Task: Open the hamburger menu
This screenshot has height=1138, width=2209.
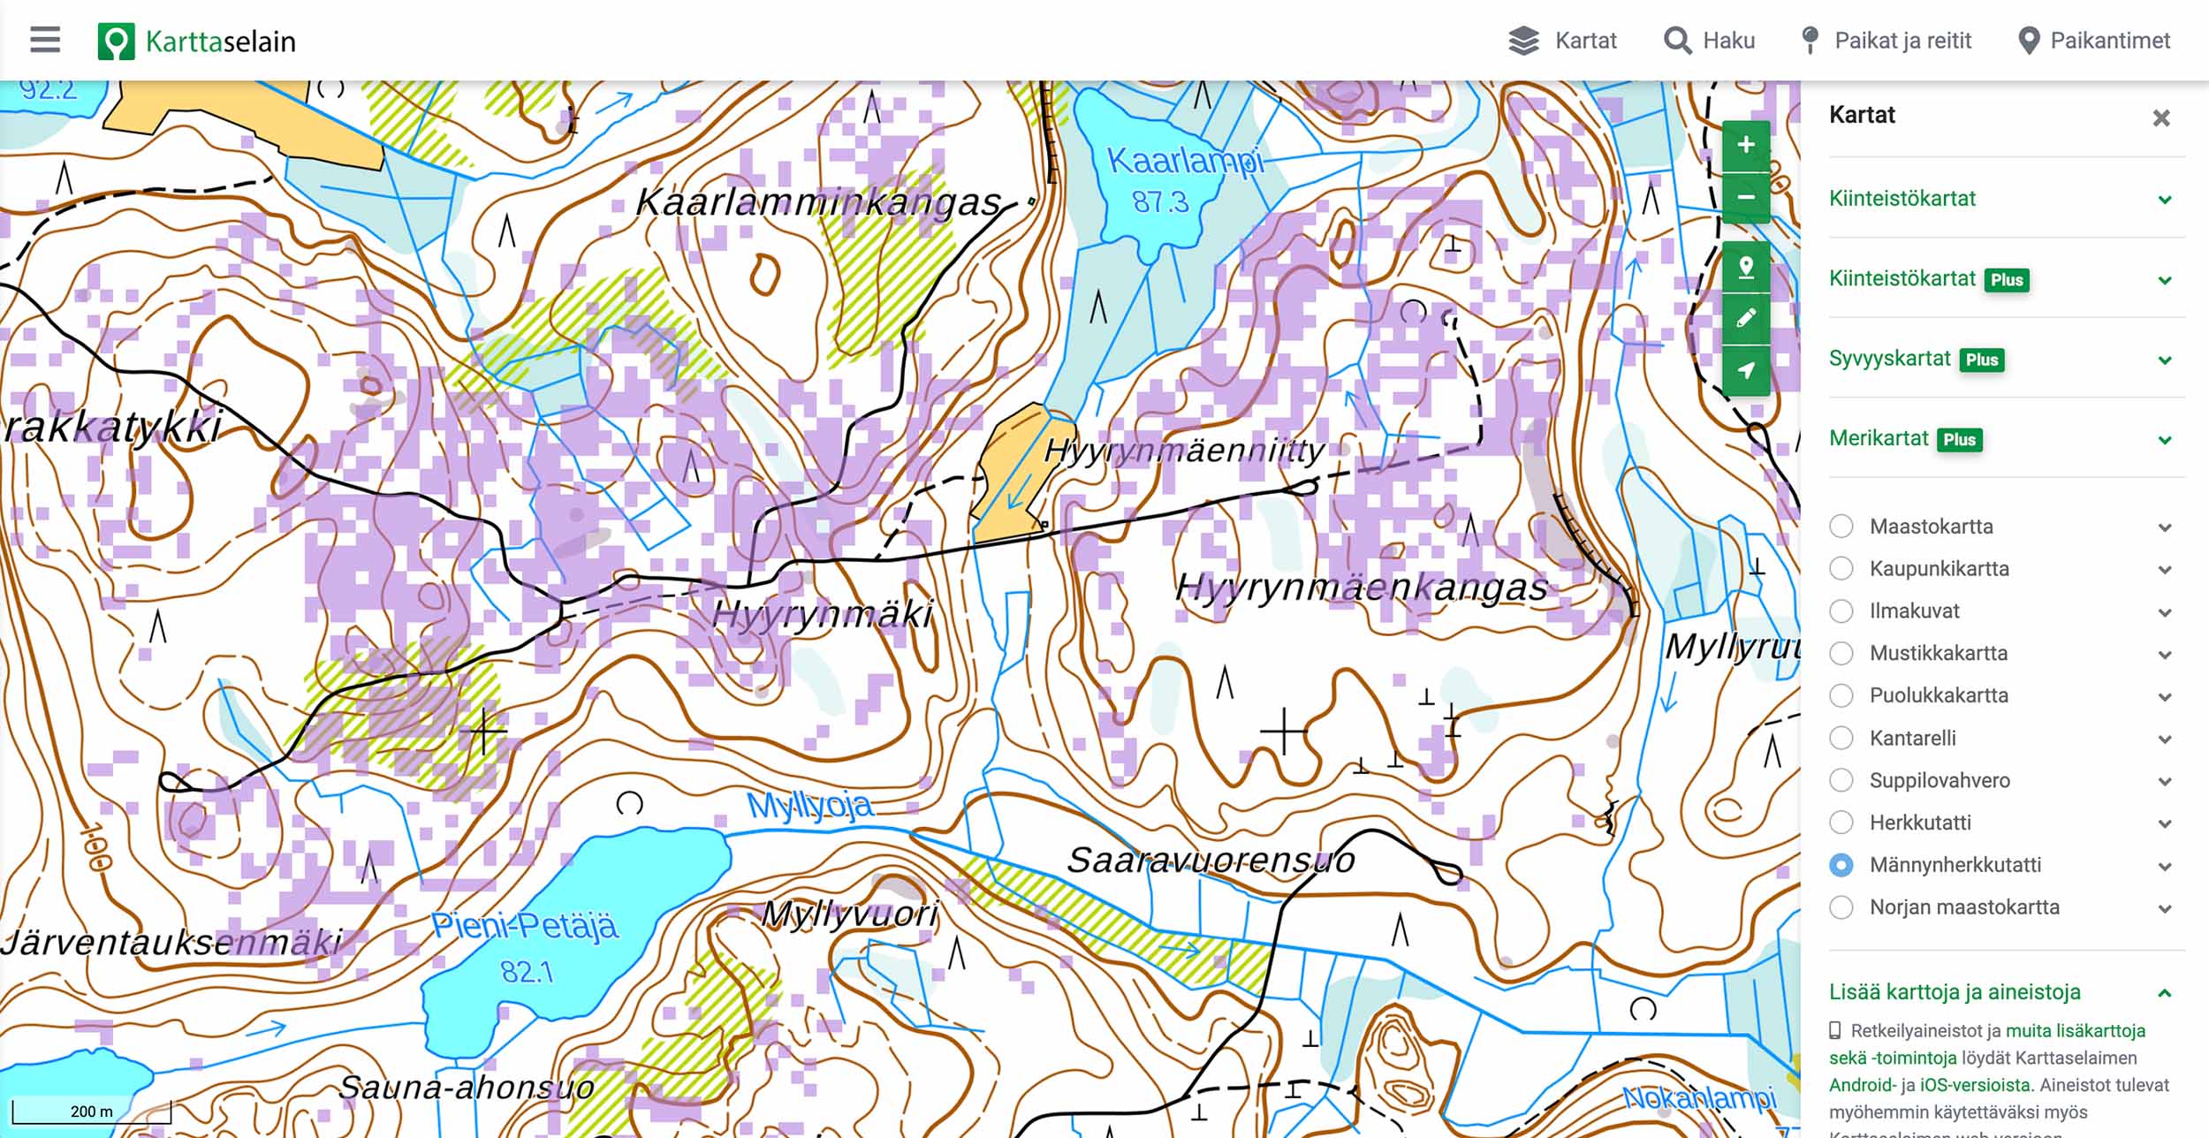Action: click(x=45, y=40)
